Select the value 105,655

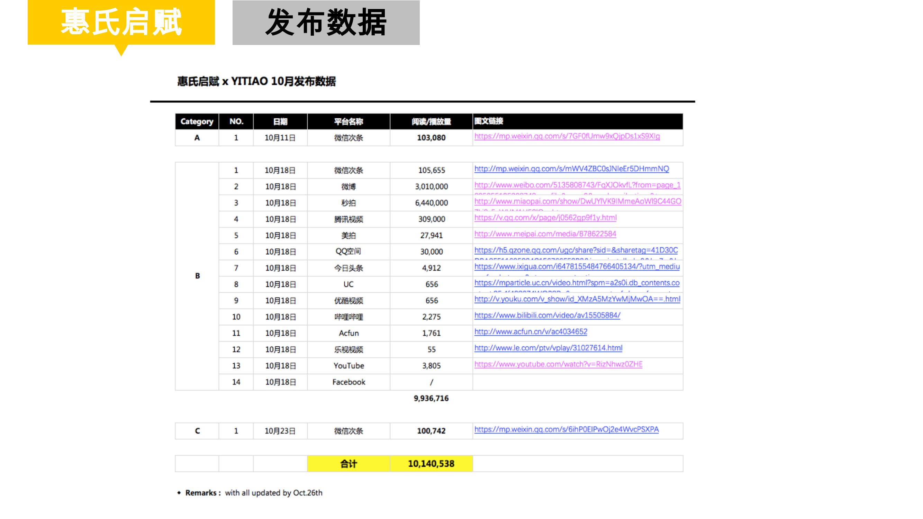point(432,170)
